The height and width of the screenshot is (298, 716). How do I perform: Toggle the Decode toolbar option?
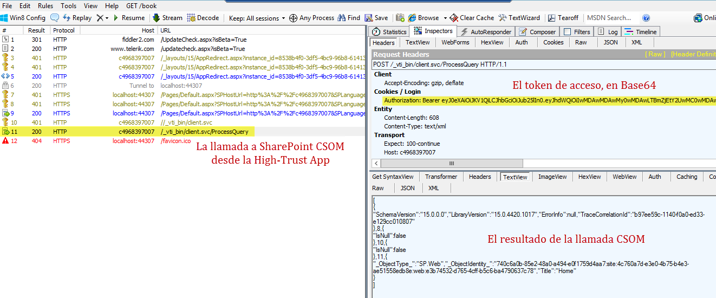click(203, 18)
